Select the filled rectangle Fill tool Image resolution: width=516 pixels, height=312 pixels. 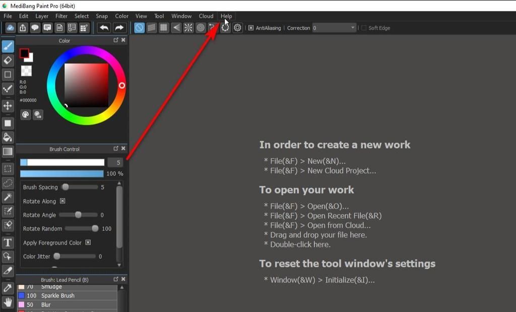click(x=8, y=123)
